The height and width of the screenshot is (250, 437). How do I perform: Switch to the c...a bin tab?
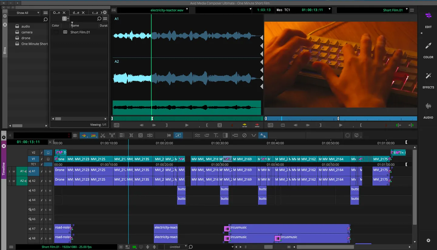95,13
